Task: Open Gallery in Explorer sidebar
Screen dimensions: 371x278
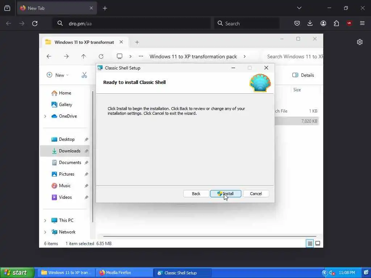Action: [x=65, y=105]
